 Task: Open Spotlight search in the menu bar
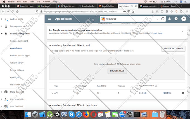click(176, 2)
